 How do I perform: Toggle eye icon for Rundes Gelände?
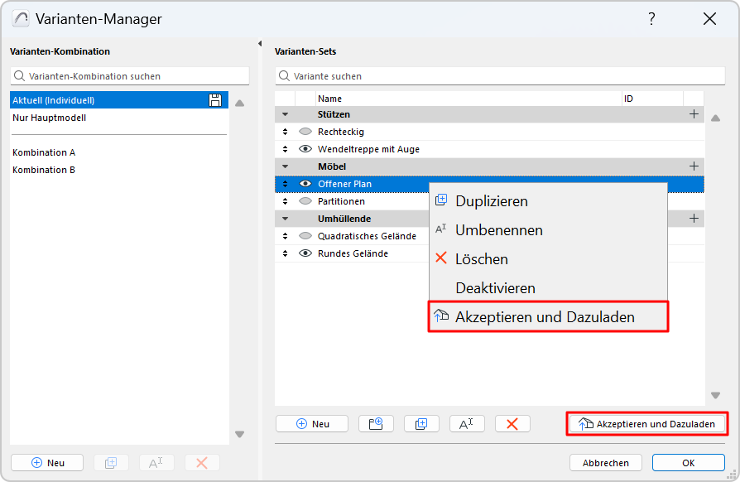tap(305, 253)
